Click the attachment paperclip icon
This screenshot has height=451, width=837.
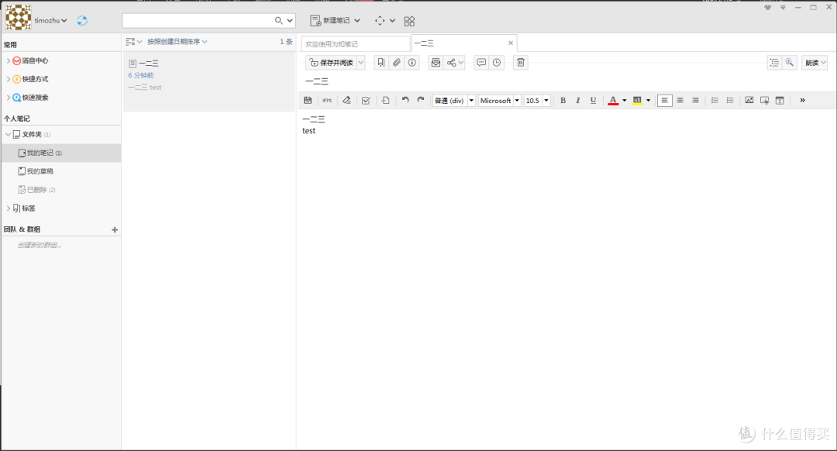click(396, 63)
